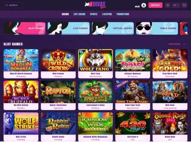Click into the Search input field
Screen dimensions: 191x143
pos(13,5)
